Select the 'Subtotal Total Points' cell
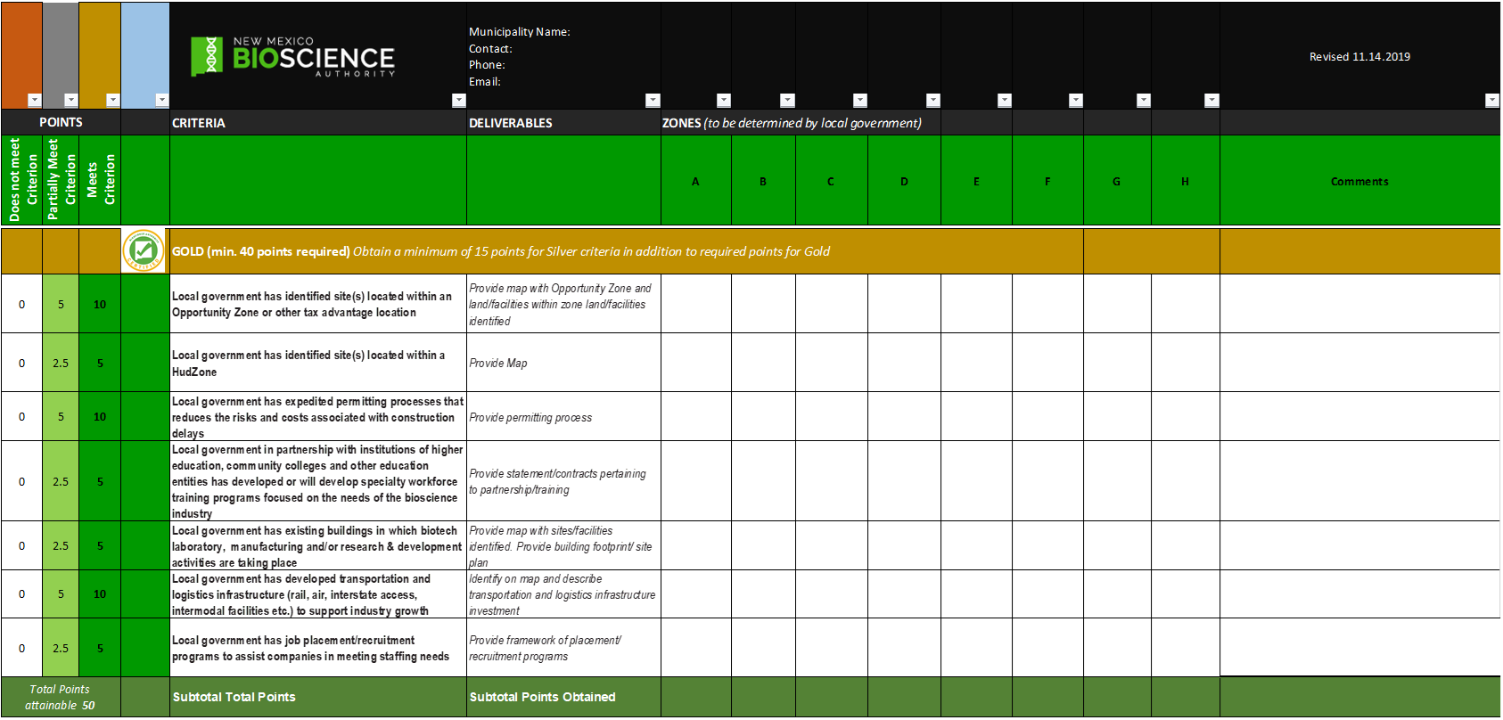 (x=318, y=697)
